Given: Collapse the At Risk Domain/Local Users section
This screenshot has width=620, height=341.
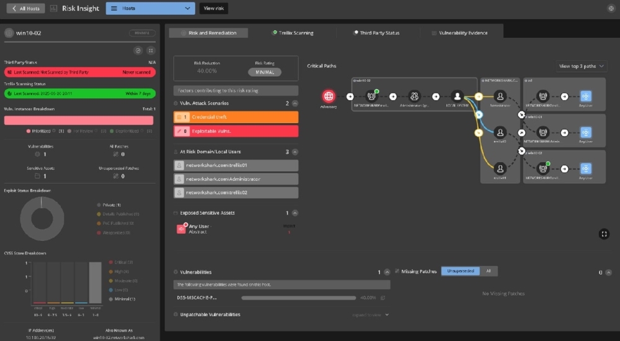Looking at the screenshot, I should [x=295, y=152].
